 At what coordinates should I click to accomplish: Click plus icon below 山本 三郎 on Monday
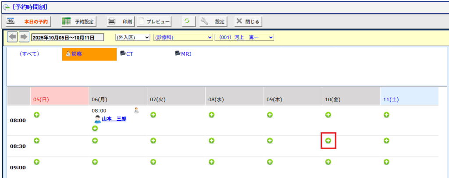coord(95,128)
